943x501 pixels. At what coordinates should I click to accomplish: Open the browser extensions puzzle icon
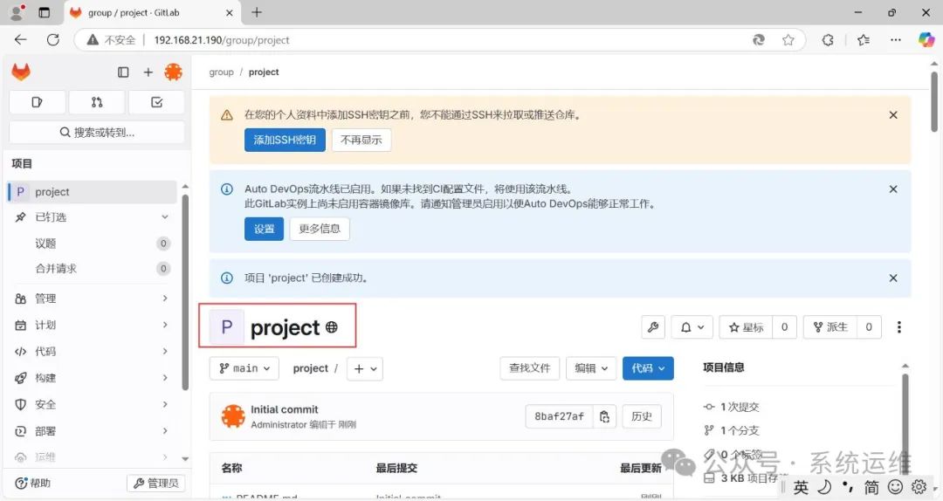(x=828, y=39)
